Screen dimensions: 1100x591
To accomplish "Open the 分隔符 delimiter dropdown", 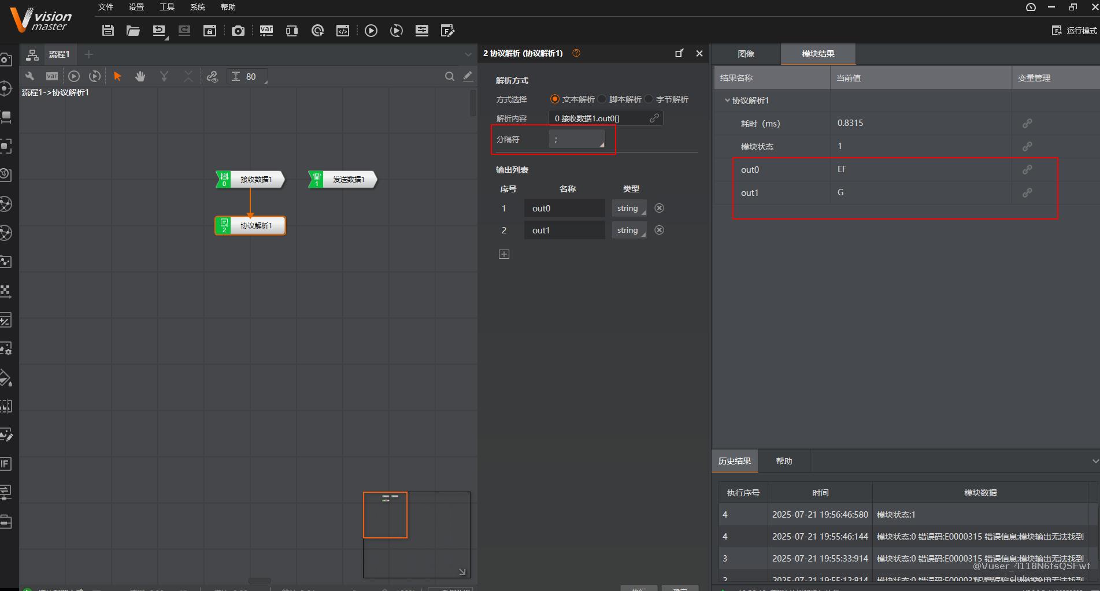I will point(576,139).
